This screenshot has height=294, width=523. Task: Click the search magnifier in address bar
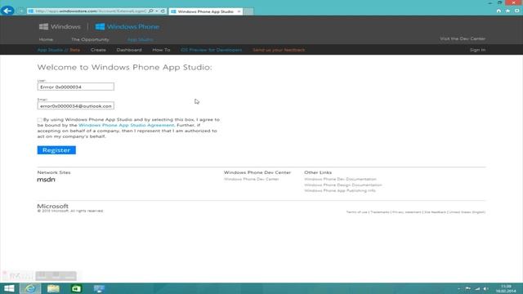point(150,11)
